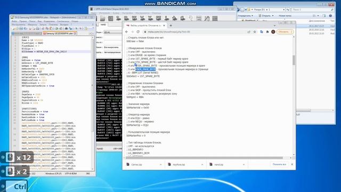Viewport: 341px width, 192px height.
Task: Click Показать все in downloads bar
Action: [279, 164]
